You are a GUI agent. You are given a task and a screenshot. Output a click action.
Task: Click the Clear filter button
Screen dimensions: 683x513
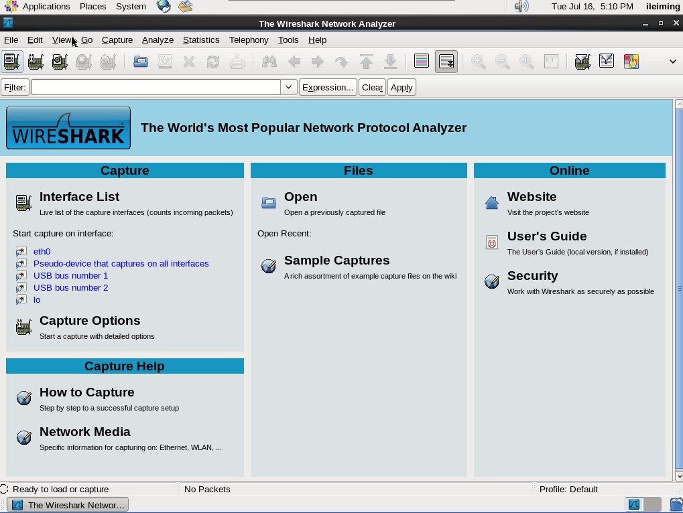tap(372, 87)
